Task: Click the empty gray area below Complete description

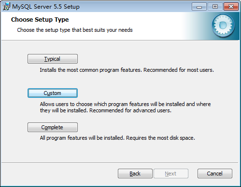Action: pyautogui.click(x=120, y=152)
